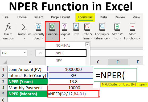
Task: Expand the Lookup & Reference dropdown arrow
Action: tap(109, 38)
